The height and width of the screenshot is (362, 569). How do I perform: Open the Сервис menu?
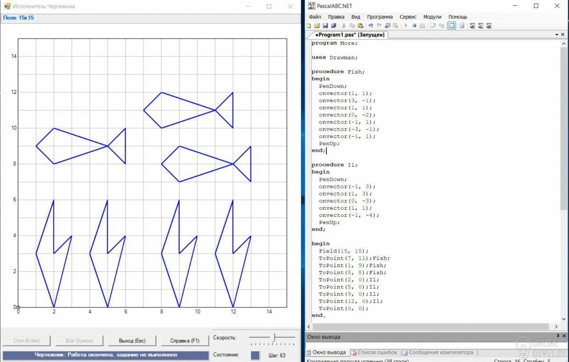click(408, 17)
